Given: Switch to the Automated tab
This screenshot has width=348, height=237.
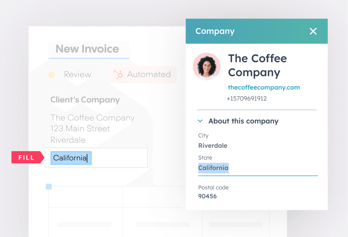Looking at the screenshot, I should pos(148,74).
